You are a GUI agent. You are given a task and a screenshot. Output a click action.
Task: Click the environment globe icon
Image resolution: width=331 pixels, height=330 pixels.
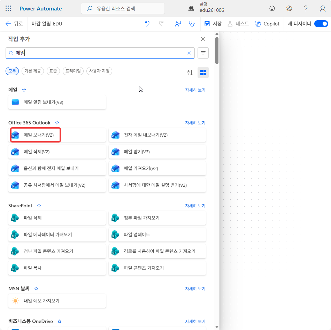(191, 8)
